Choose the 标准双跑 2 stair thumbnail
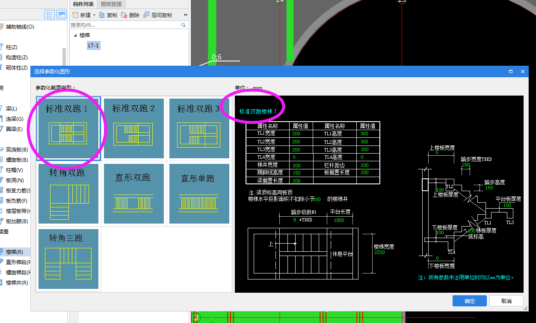 pyautogui.click(x=134, y=128)
